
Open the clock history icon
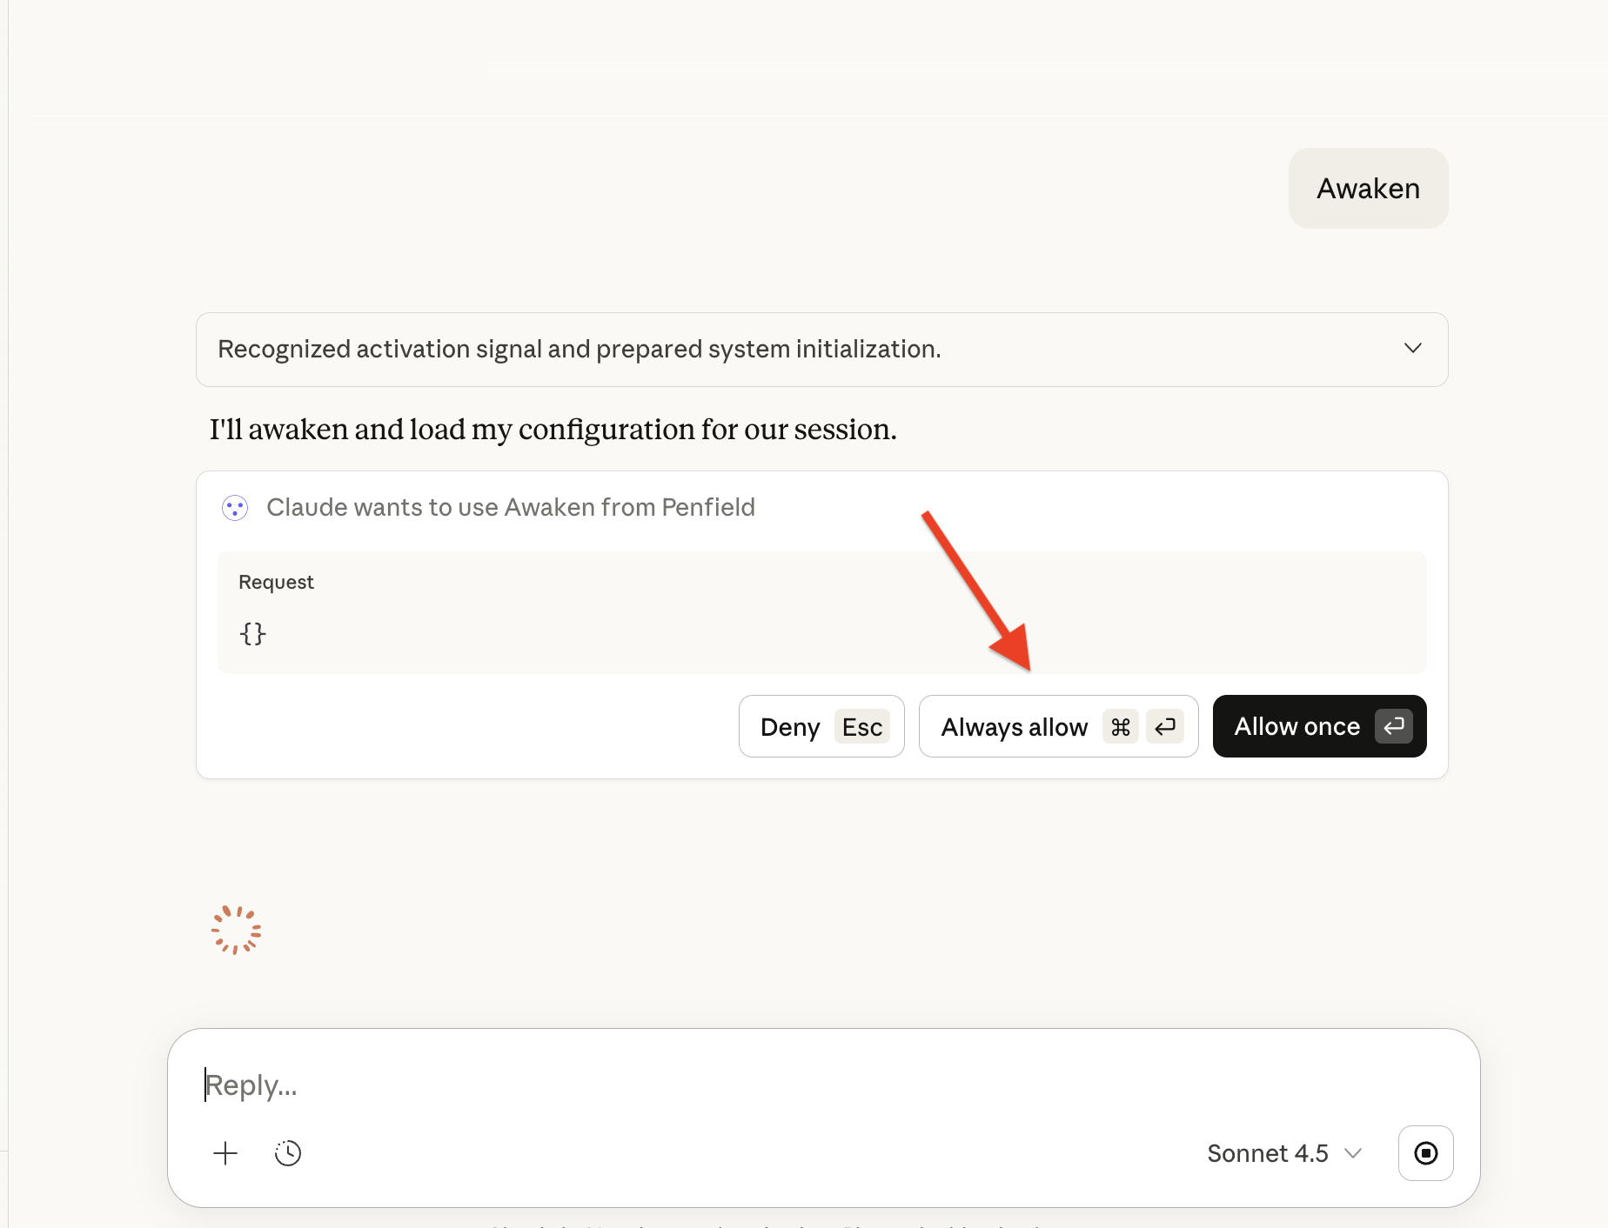coord(288,1153)
